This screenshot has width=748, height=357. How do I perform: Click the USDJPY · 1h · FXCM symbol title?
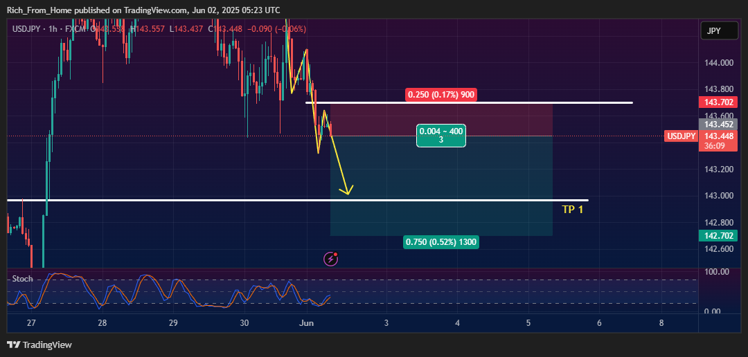[50, 29]
